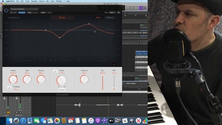Open the Help menu
The height and width of the screenshot is (125, 222).
[x=68, y=1]
